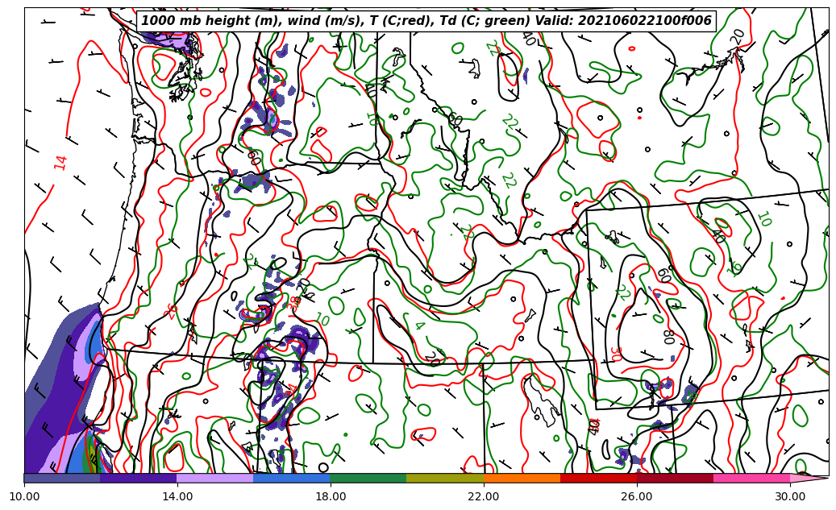Select the blue 16–18 colorbar segment
This screenshot has height=510, width=836.
click(x=292, y=478)
